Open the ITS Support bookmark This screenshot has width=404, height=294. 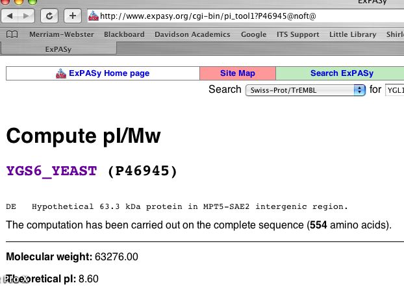point(297,34)
